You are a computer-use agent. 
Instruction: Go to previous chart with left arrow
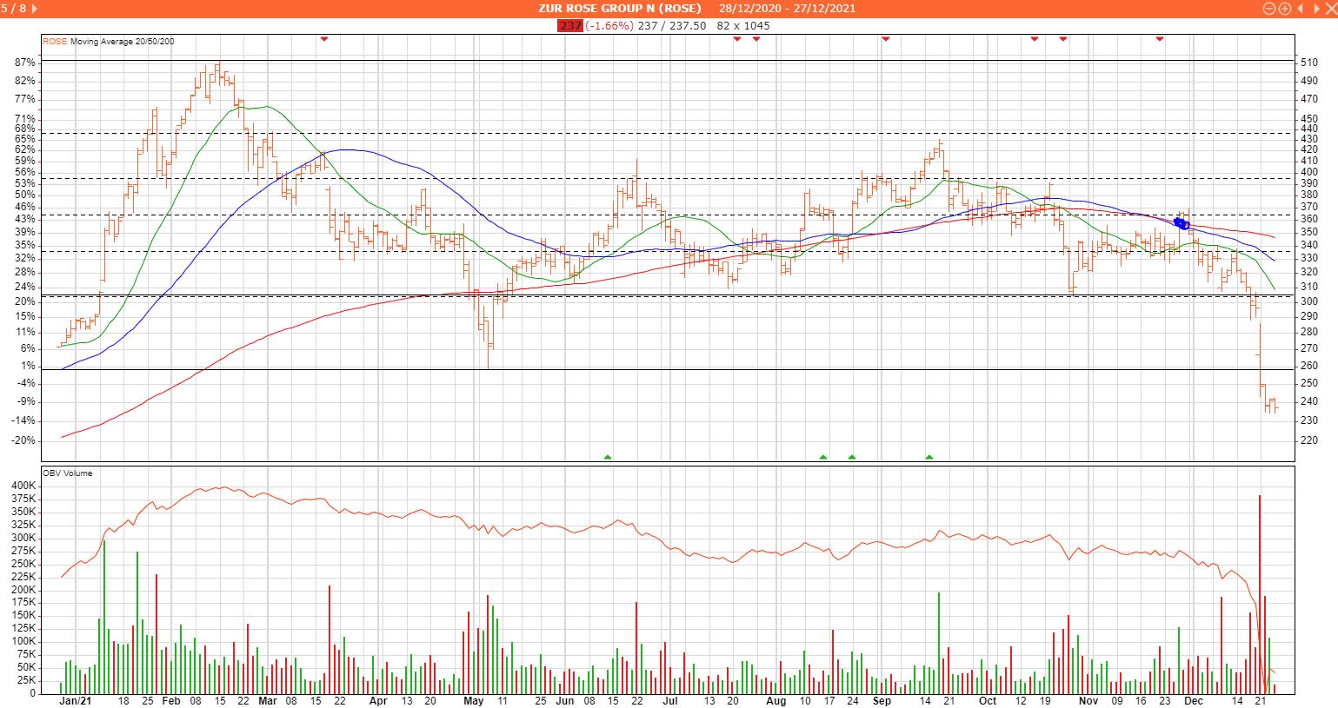point(1301,9)
